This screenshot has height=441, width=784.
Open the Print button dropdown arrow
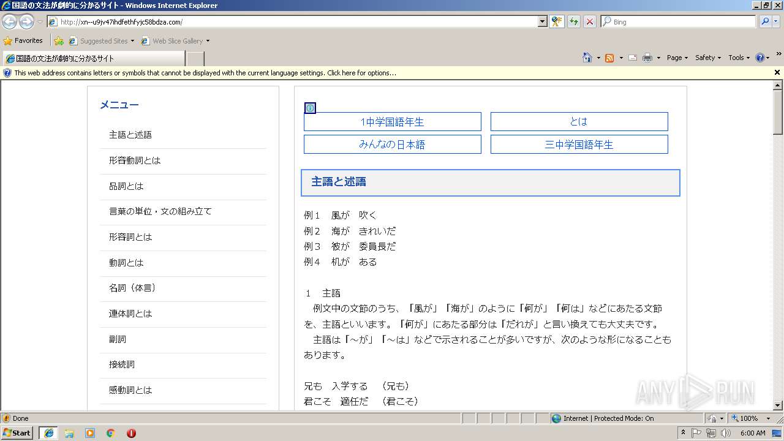(658, 58)
